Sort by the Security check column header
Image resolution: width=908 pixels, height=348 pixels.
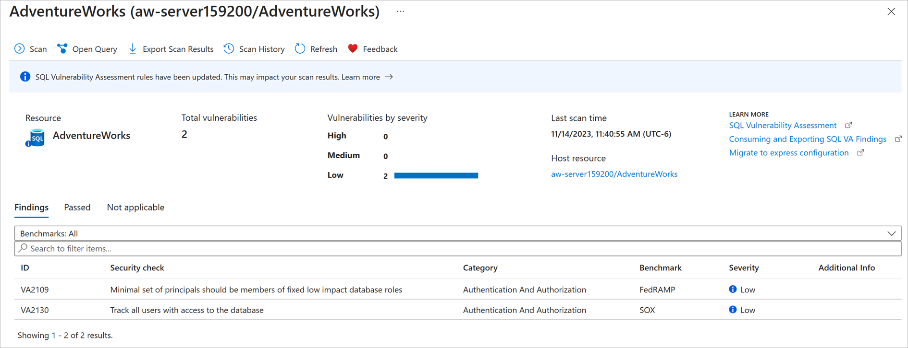tap(137, 267)
